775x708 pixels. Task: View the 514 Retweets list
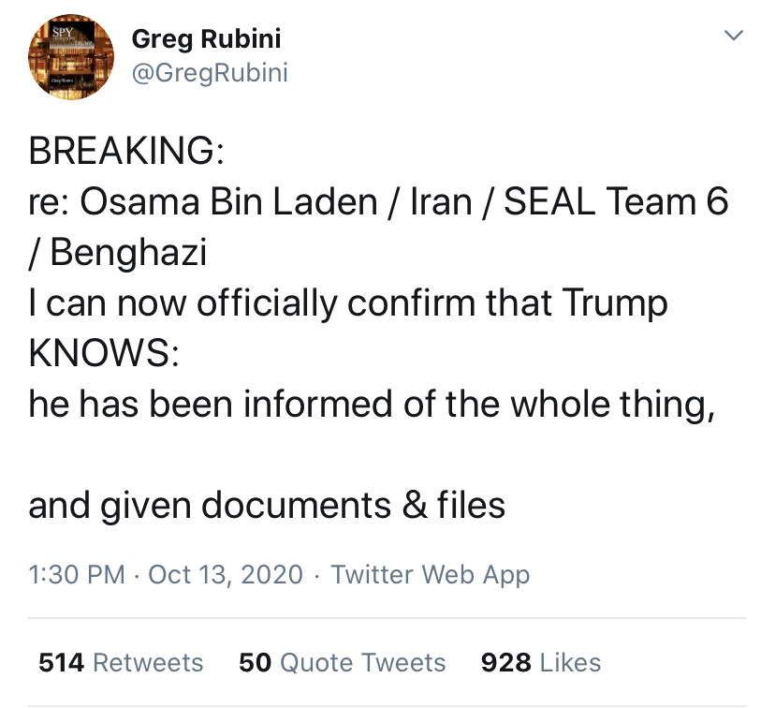point(121,662)
